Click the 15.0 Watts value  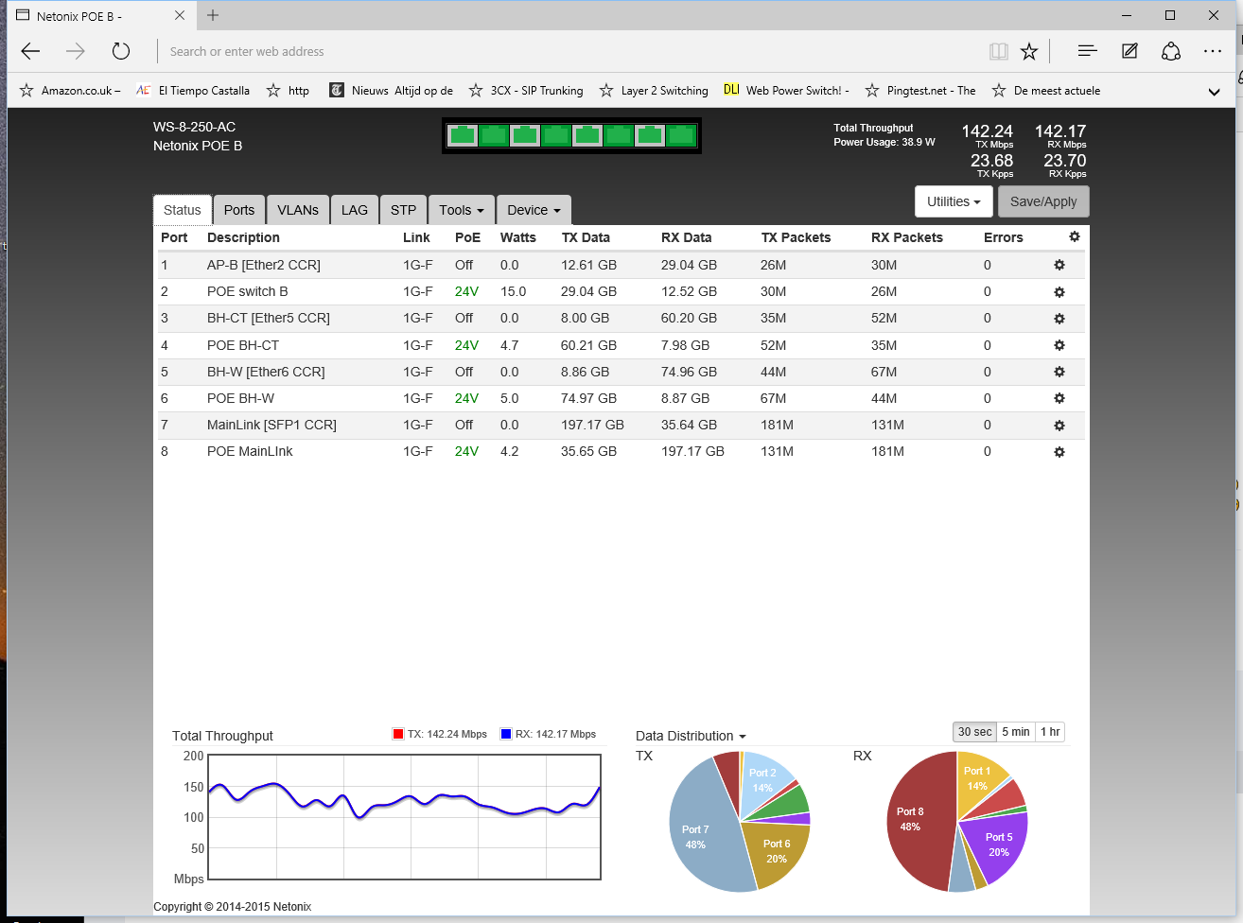pyautogui.click(x=513, y=291)
